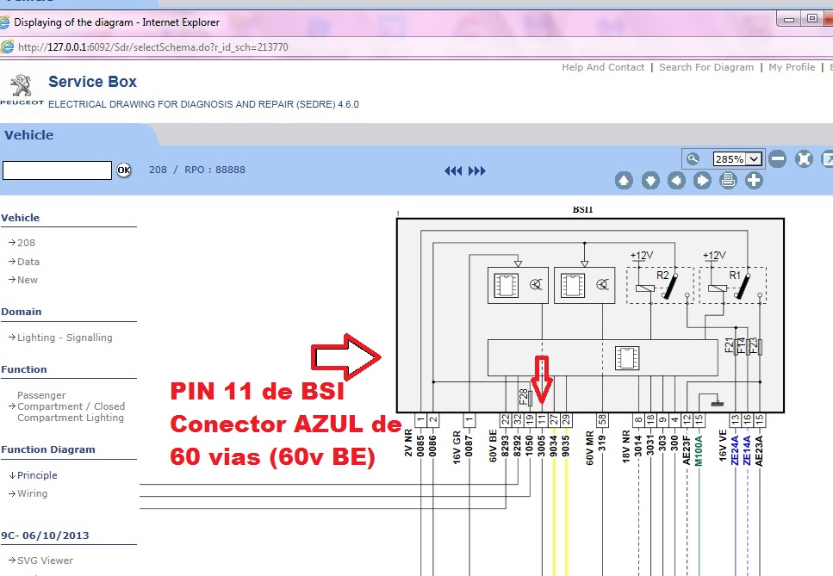Open Help And Contact link
The width and height of the screenshot is (833, 576).
[603, 67]
